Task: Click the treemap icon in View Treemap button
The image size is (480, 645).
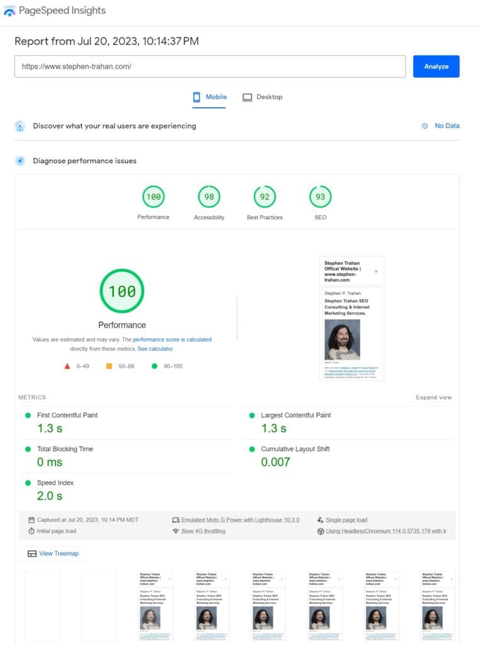Action: coord(31,554)
